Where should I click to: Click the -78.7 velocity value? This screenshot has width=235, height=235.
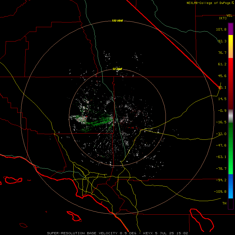click(221, 169)
